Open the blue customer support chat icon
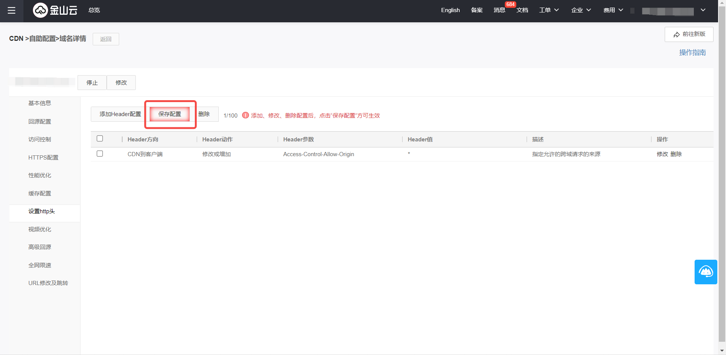This screenshot has height=355, width=726. [x=706, y=272]
